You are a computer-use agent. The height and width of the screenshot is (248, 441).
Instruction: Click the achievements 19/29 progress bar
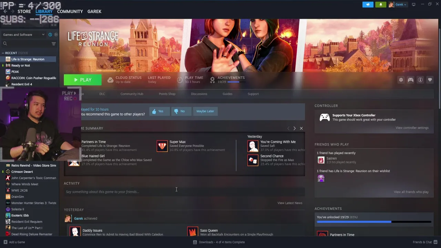pyautogui.click(x=374, y=222)
